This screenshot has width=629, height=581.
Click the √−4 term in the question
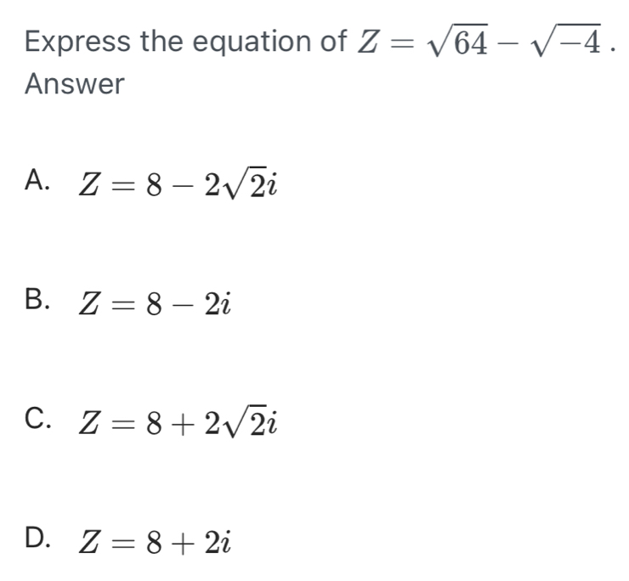(565, 41)
